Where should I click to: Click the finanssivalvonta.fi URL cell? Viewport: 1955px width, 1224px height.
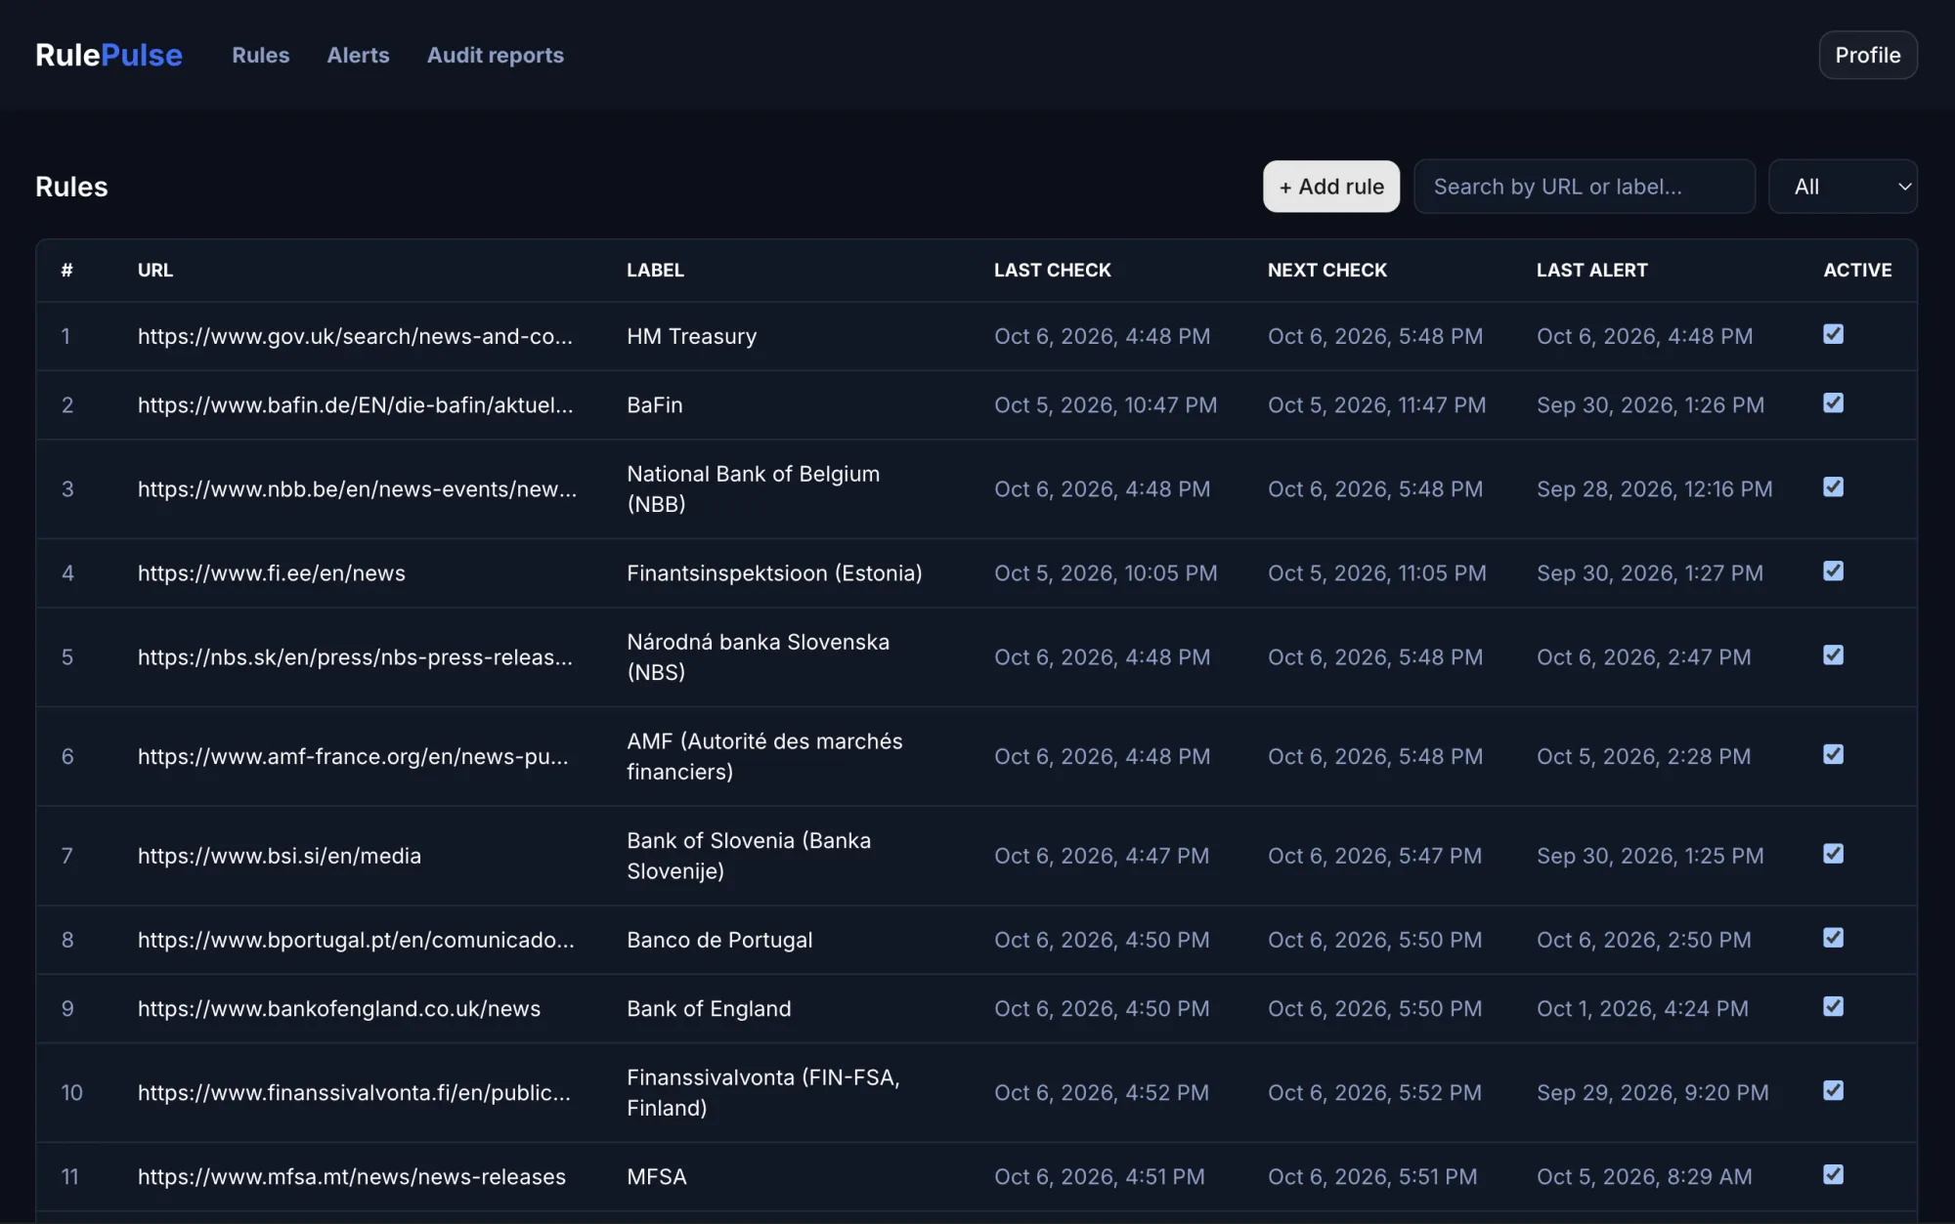point(354,1092)
